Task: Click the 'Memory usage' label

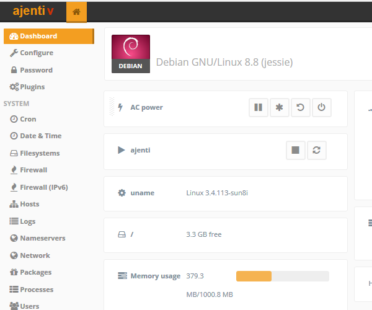Action: [x=156, y=276]
